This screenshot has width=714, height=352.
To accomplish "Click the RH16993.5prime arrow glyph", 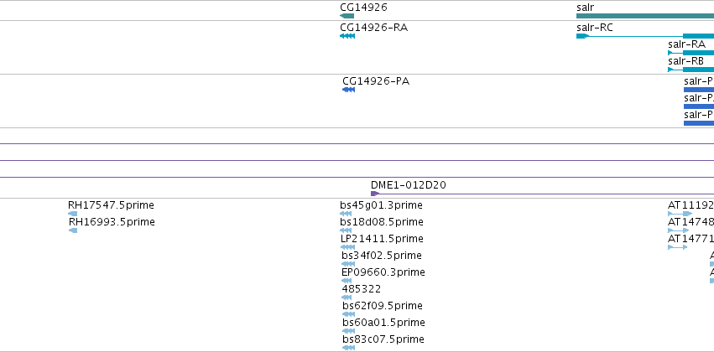I will [x=73, y=230].
